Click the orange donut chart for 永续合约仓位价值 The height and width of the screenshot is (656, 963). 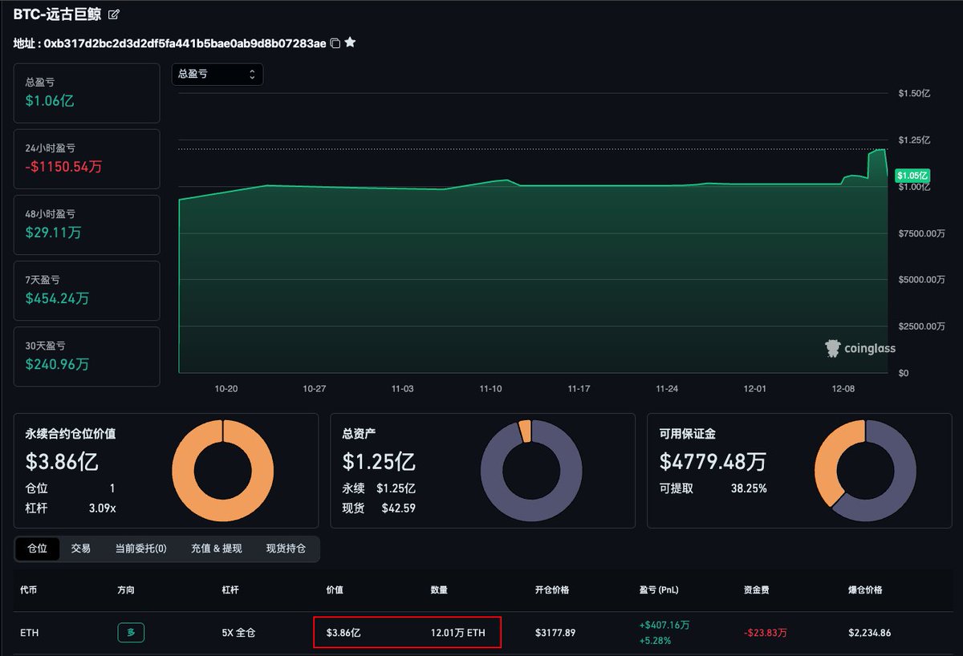[x=222, y=469]
